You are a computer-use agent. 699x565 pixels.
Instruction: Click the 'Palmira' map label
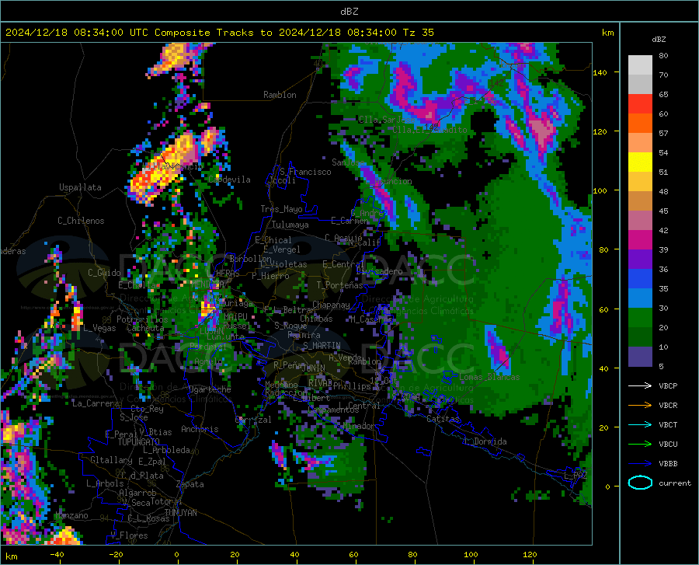pyautogui.click(x=304, y=335)
